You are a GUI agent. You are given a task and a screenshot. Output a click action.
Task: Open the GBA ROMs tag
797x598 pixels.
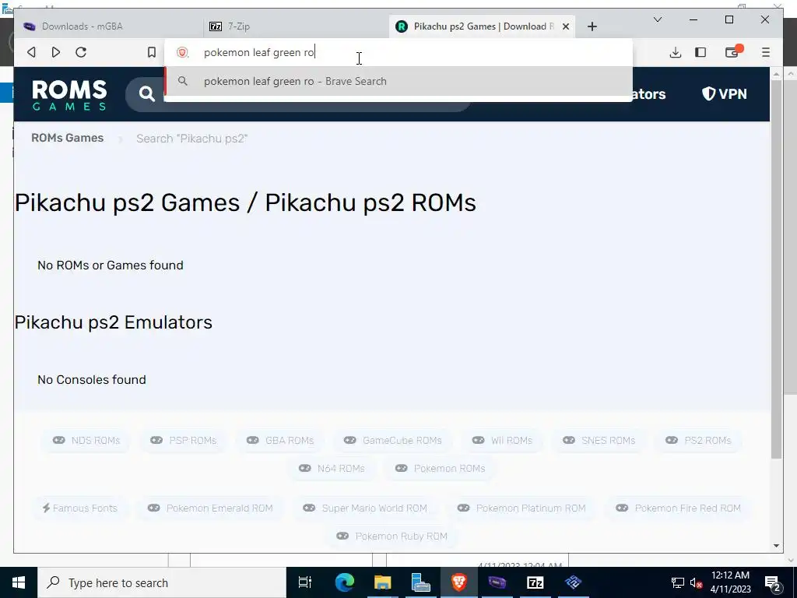click(280, 441)
